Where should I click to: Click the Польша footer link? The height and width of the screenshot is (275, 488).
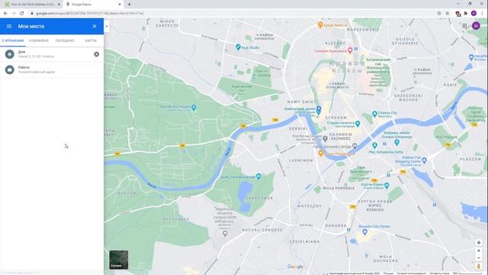tap(388, 273)
